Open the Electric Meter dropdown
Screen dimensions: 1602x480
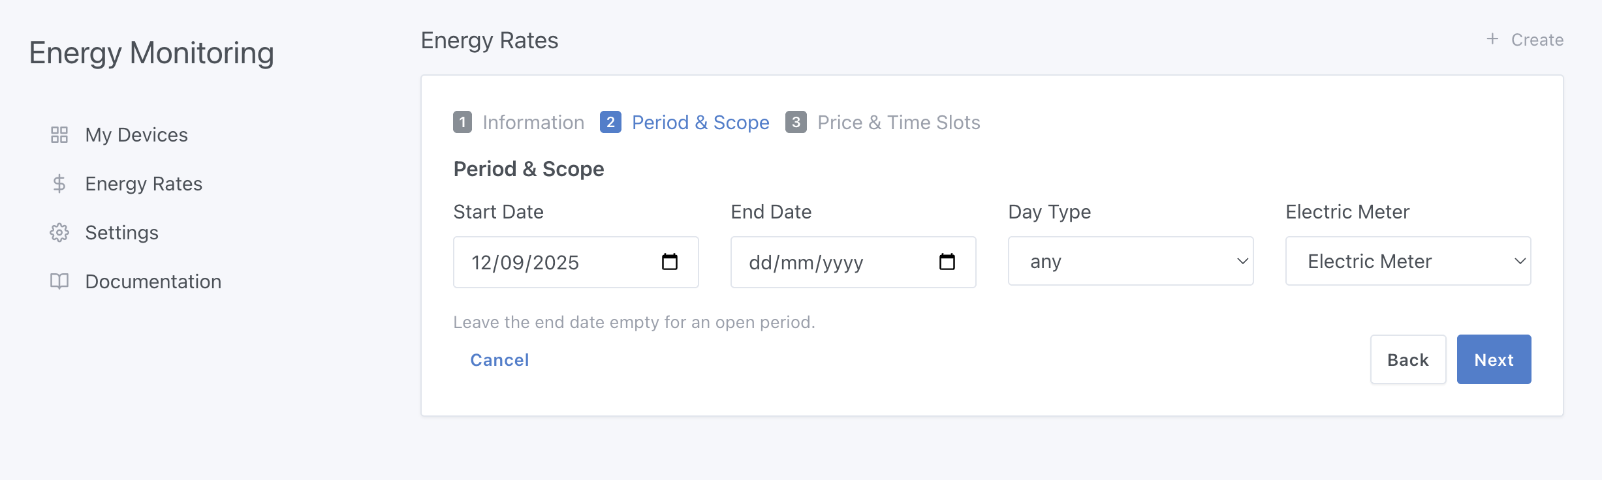click(x=1407, y=261)
